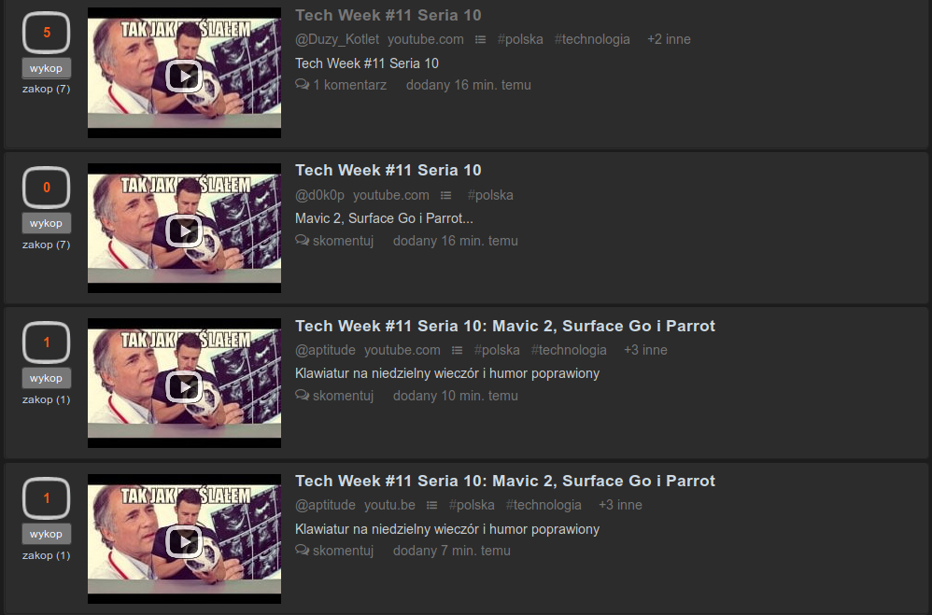932x615 pixels.
Task: Click wykop button under the 0 vote counter
Action: [47, 223]
